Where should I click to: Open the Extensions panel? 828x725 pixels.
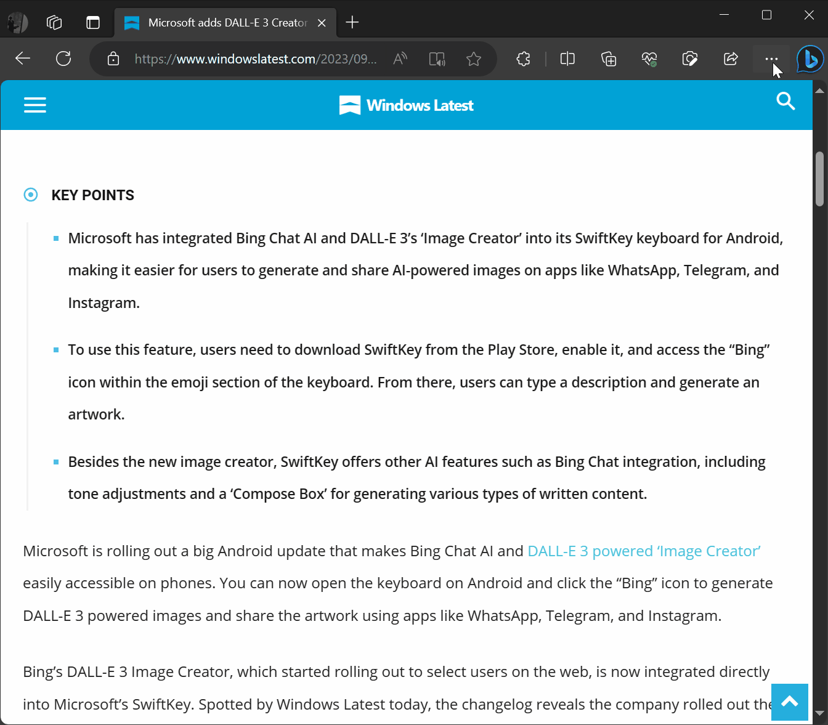[x=523, y=59]
